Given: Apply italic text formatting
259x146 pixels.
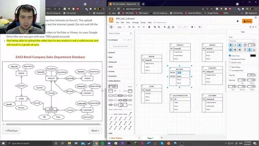Looking at the screenshot, I should pos(235,45).
